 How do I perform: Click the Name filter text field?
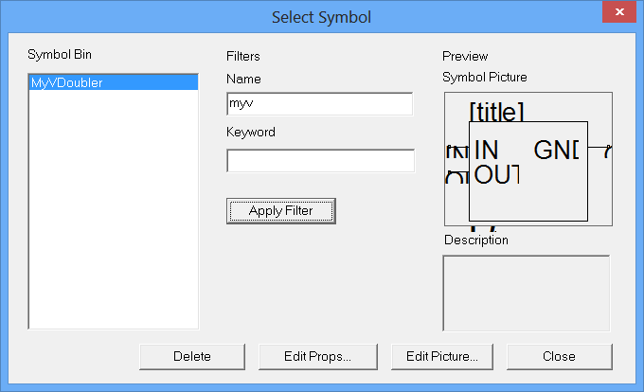pyautogui.click(x=319, y=104)
